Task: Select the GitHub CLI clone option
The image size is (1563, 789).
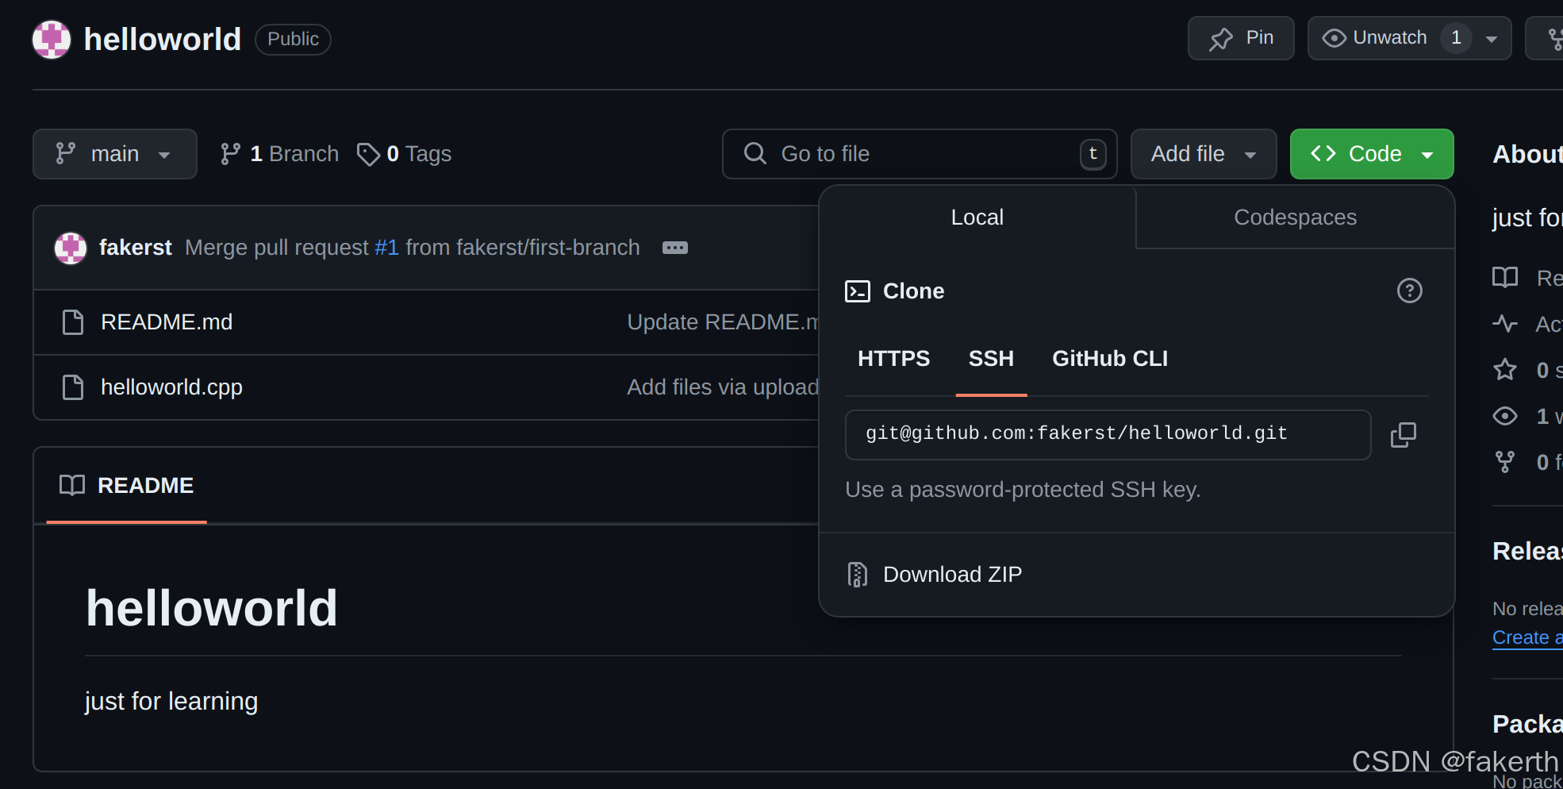Action: pyautogui.click(x=1110, y=359)
